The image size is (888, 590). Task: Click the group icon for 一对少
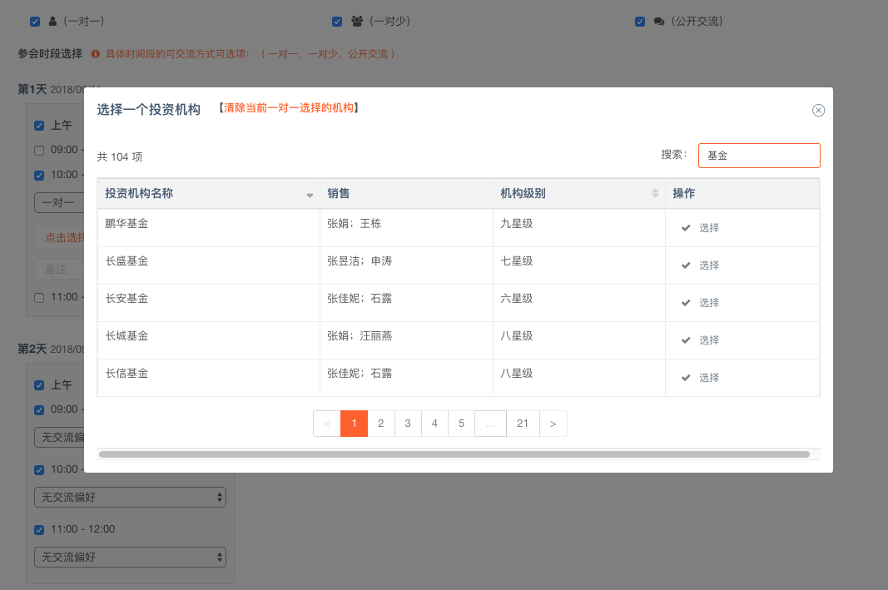(x=357, y=22)
